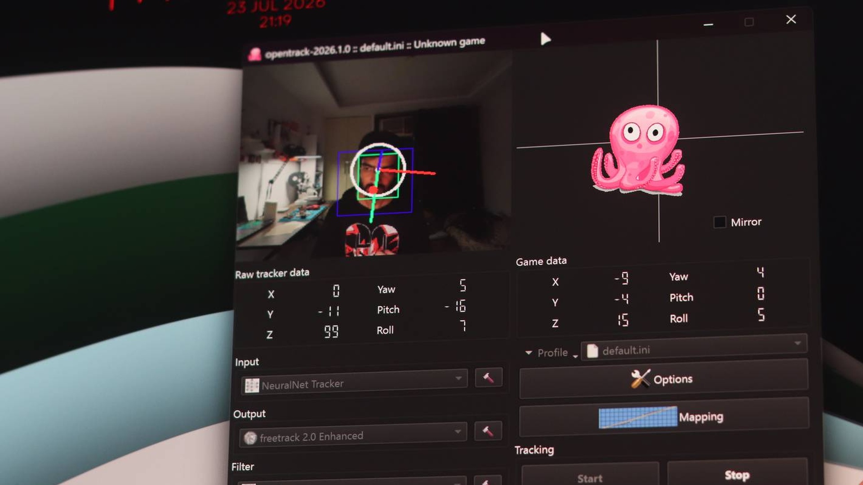Viewport: 863px width, 485px height.
Task: Click the Raw tracker Roll value 7
Action: (463, 326)
